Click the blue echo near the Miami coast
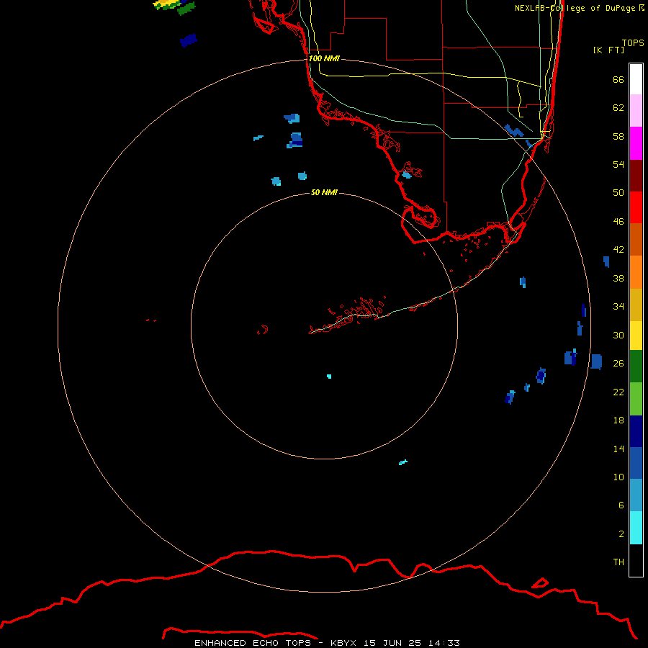This screenshot has width=648, height=648. 514,130
